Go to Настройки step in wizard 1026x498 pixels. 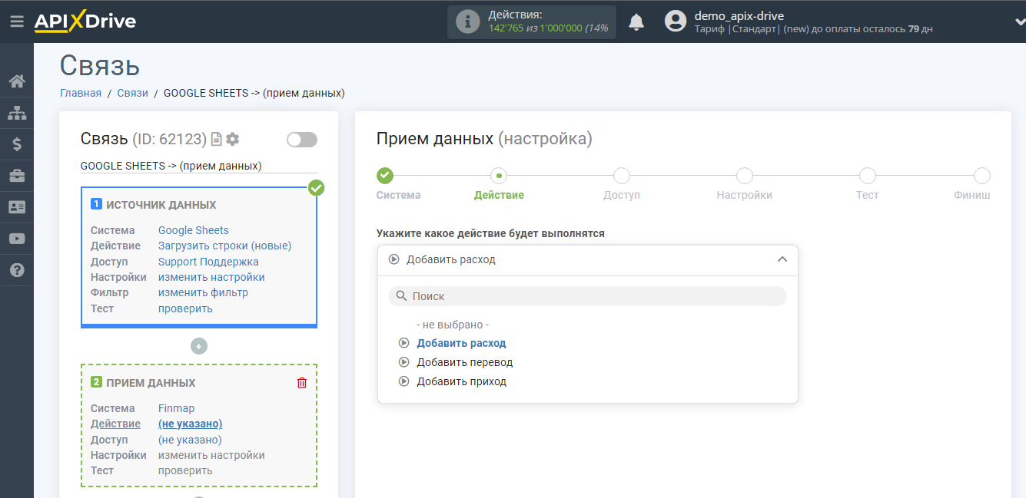pos(745,176)
